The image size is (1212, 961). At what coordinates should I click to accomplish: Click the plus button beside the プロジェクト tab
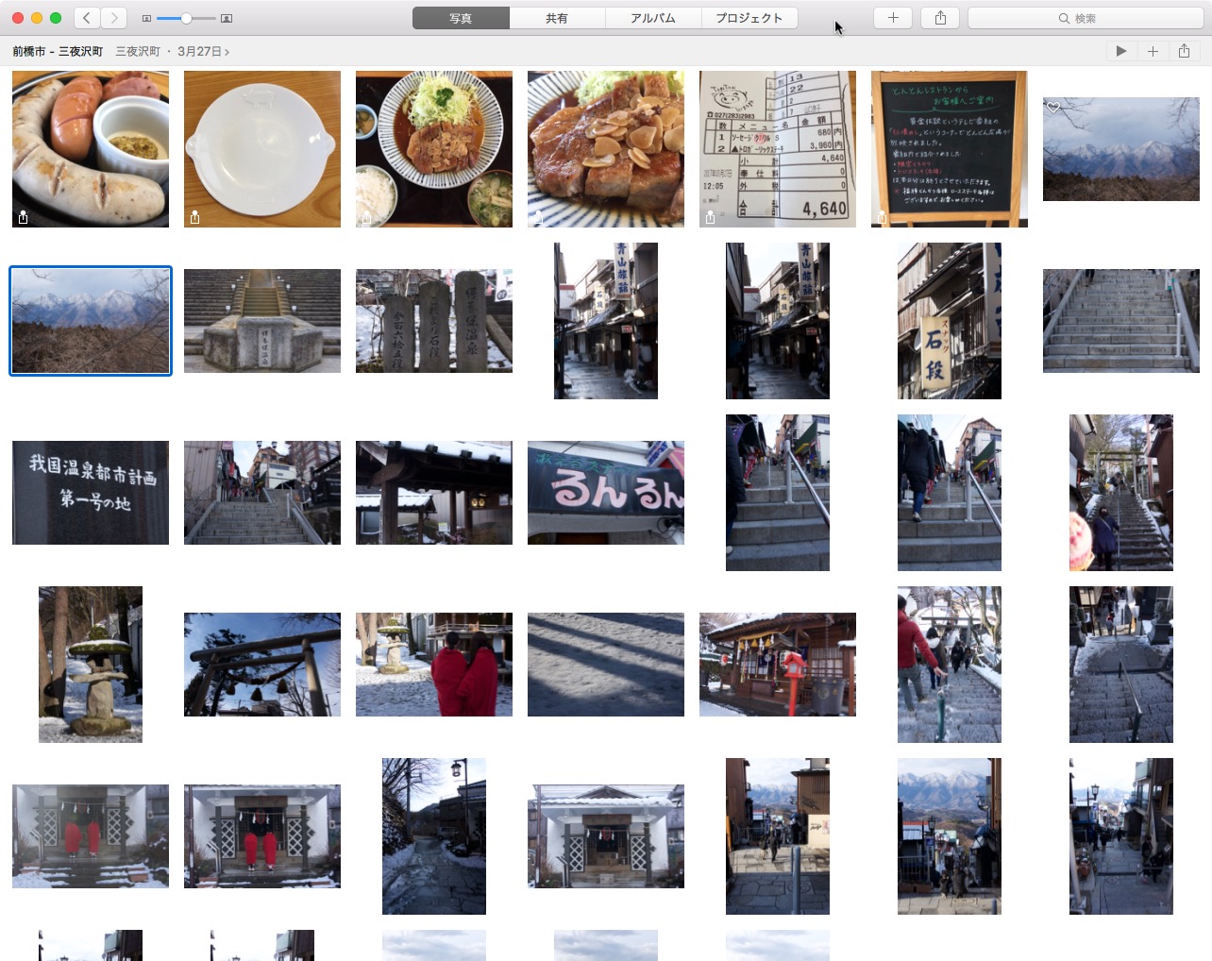click(x=893, y=18)
